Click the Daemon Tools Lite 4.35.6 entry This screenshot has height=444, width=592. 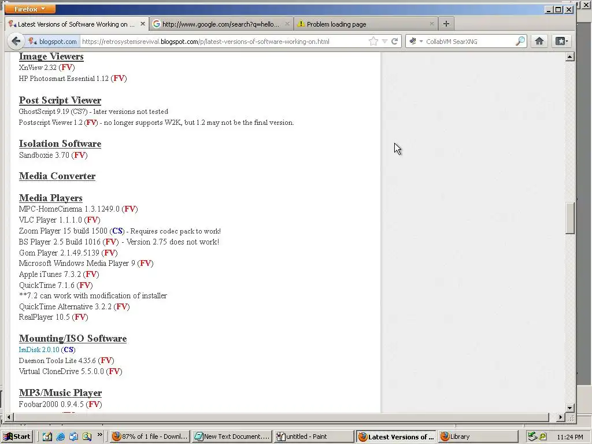(x=66, y=361)
